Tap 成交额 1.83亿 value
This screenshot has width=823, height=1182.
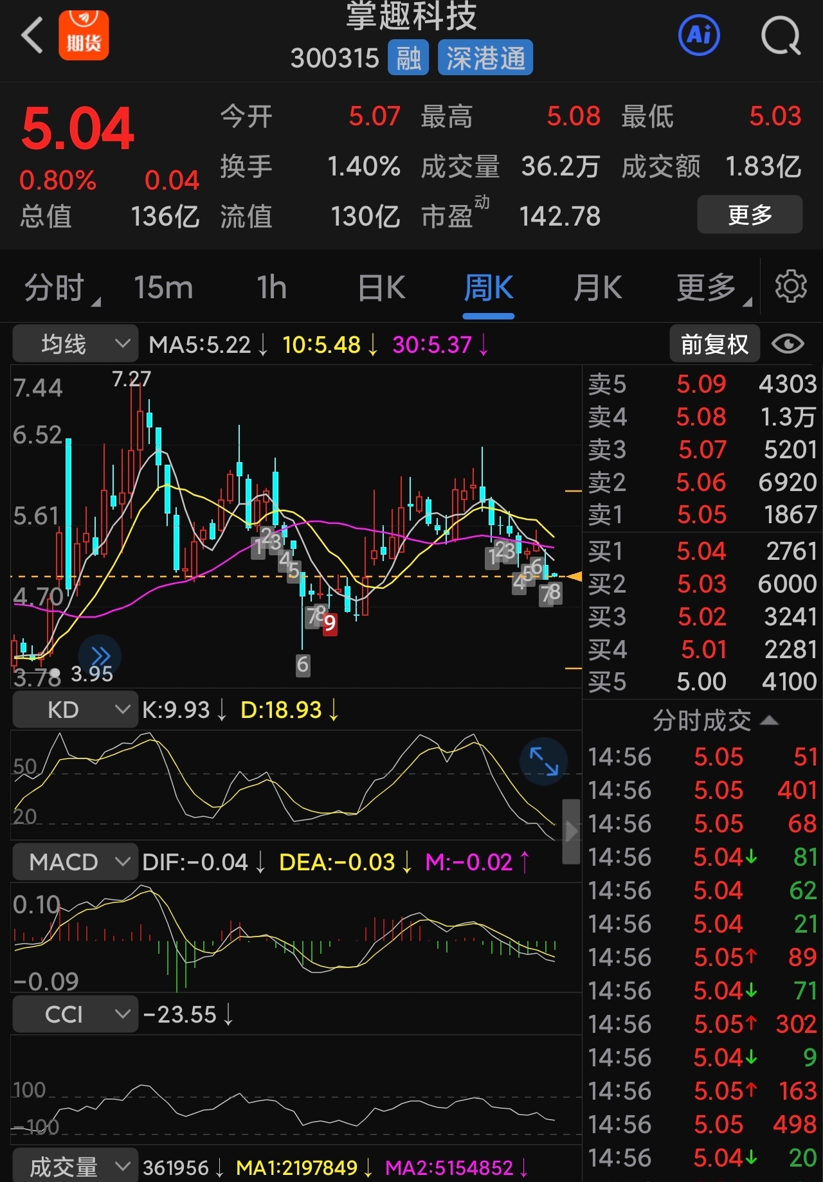coord(763,166)
